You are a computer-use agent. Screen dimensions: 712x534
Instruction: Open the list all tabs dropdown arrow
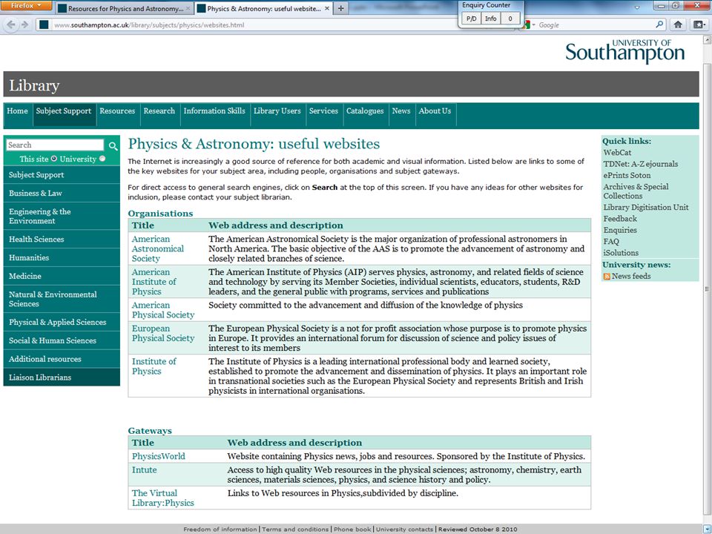tap(637, 7)
